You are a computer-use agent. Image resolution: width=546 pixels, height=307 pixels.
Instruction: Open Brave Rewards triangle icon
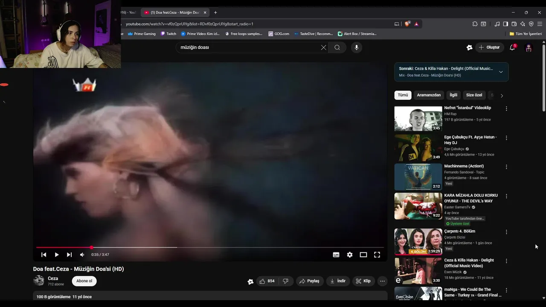click(416, 24)
